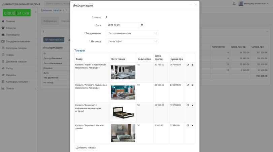Delete the Кровать "Вероника" row

[x=193, y=125]
